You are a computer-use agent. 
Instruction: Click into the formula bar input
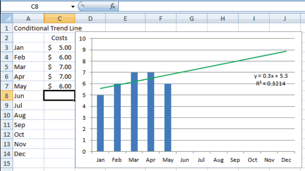pos(212,6)
